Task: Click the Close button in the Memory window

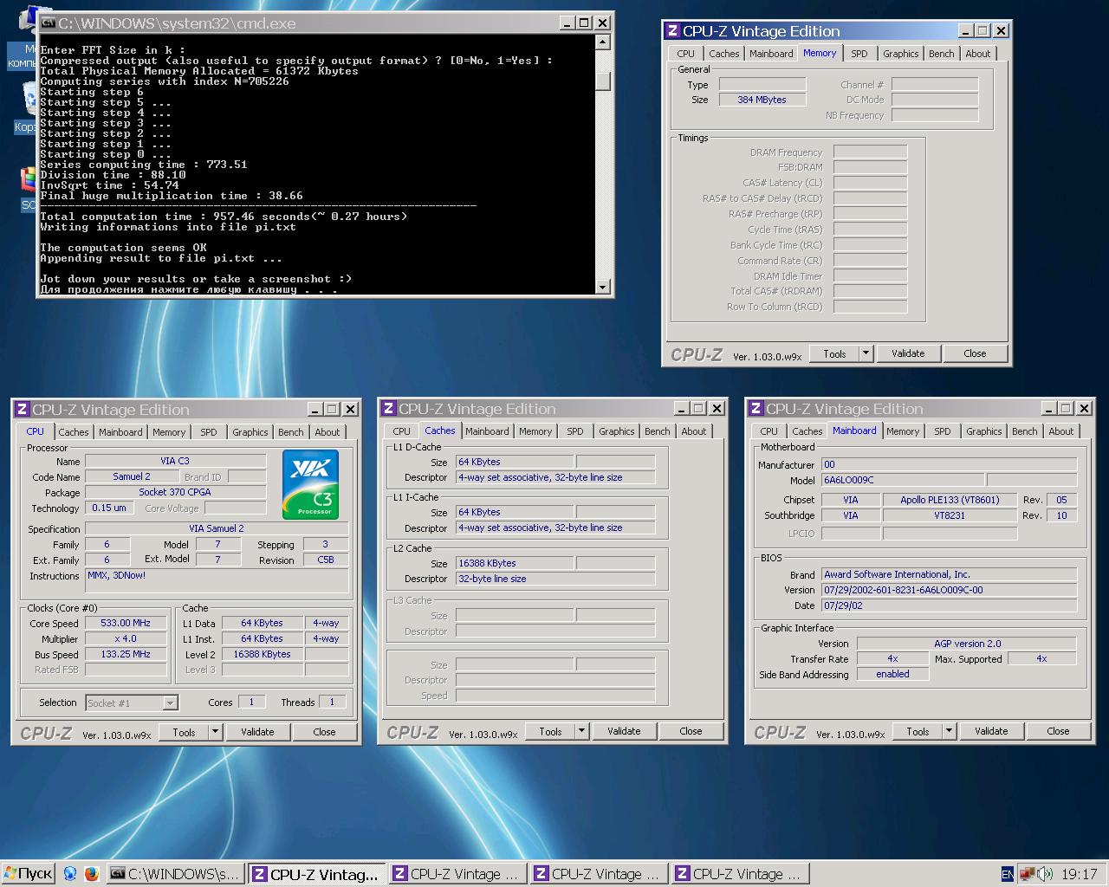Action: [x=975, y=353]
